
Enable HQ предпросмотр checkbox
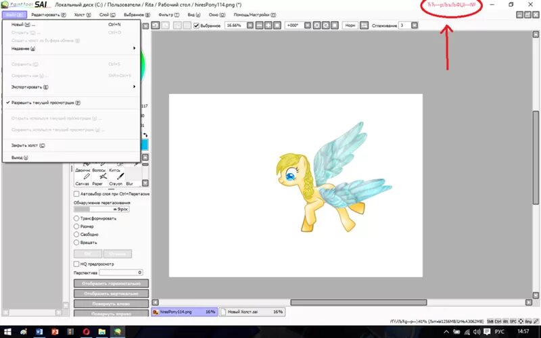(x=76, y=264)
